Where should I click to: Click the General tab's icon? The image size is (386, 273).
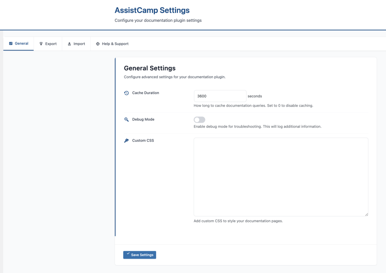tap(11, 44)
